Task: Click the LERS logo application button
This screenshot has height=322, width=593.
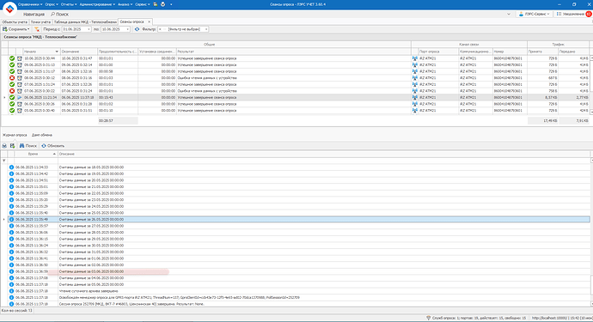Action: click(9, 9)
